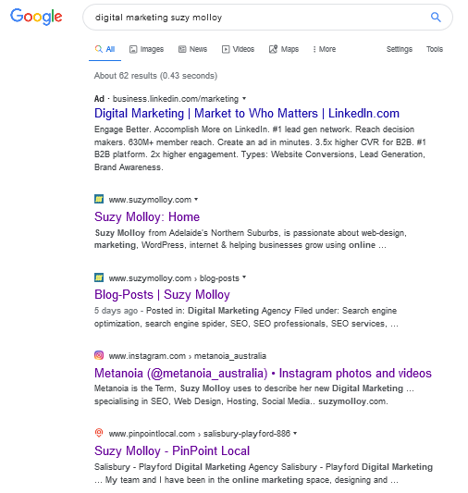Expand the More search options menu
The width and height of the screenshot is (468, 493).
[324, 49]
